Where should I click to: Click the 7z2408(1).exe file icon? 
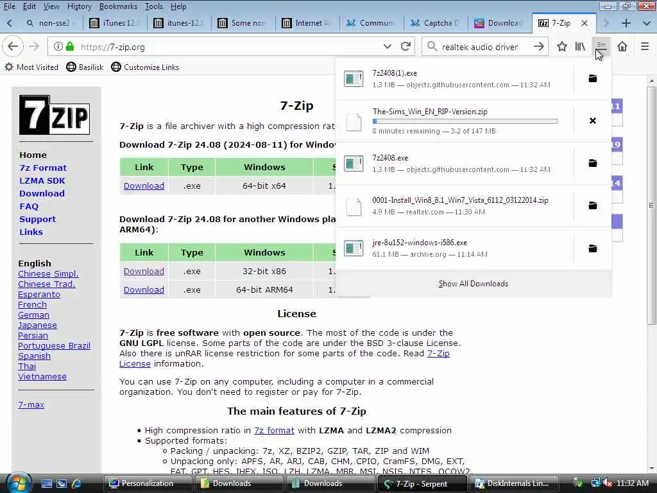[354, 78]
